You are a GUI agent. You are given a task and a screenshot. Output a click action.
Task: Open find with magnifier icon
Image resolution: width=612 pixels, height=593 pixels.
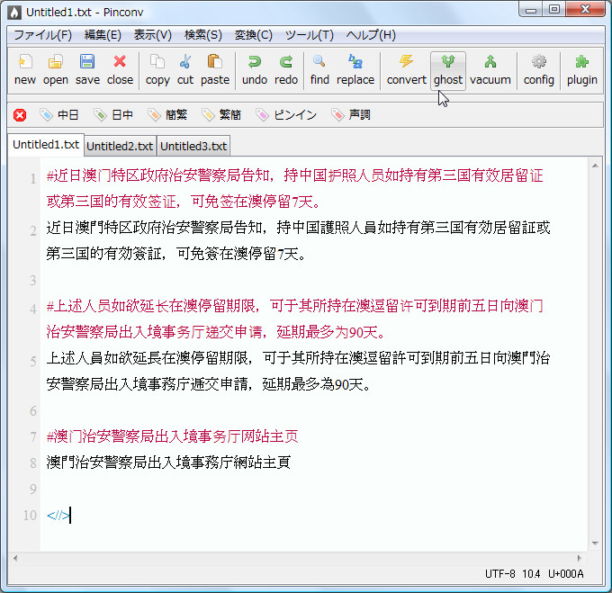click(x=319, y=70)
